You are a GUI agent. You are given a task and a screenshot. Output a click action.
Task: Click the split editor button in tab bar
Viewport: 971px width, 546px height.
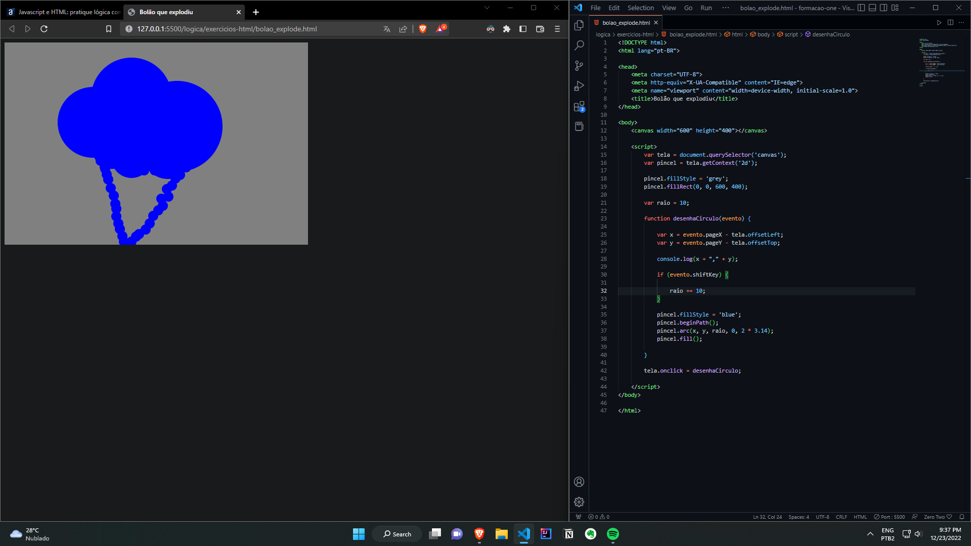tap(950, 22)
